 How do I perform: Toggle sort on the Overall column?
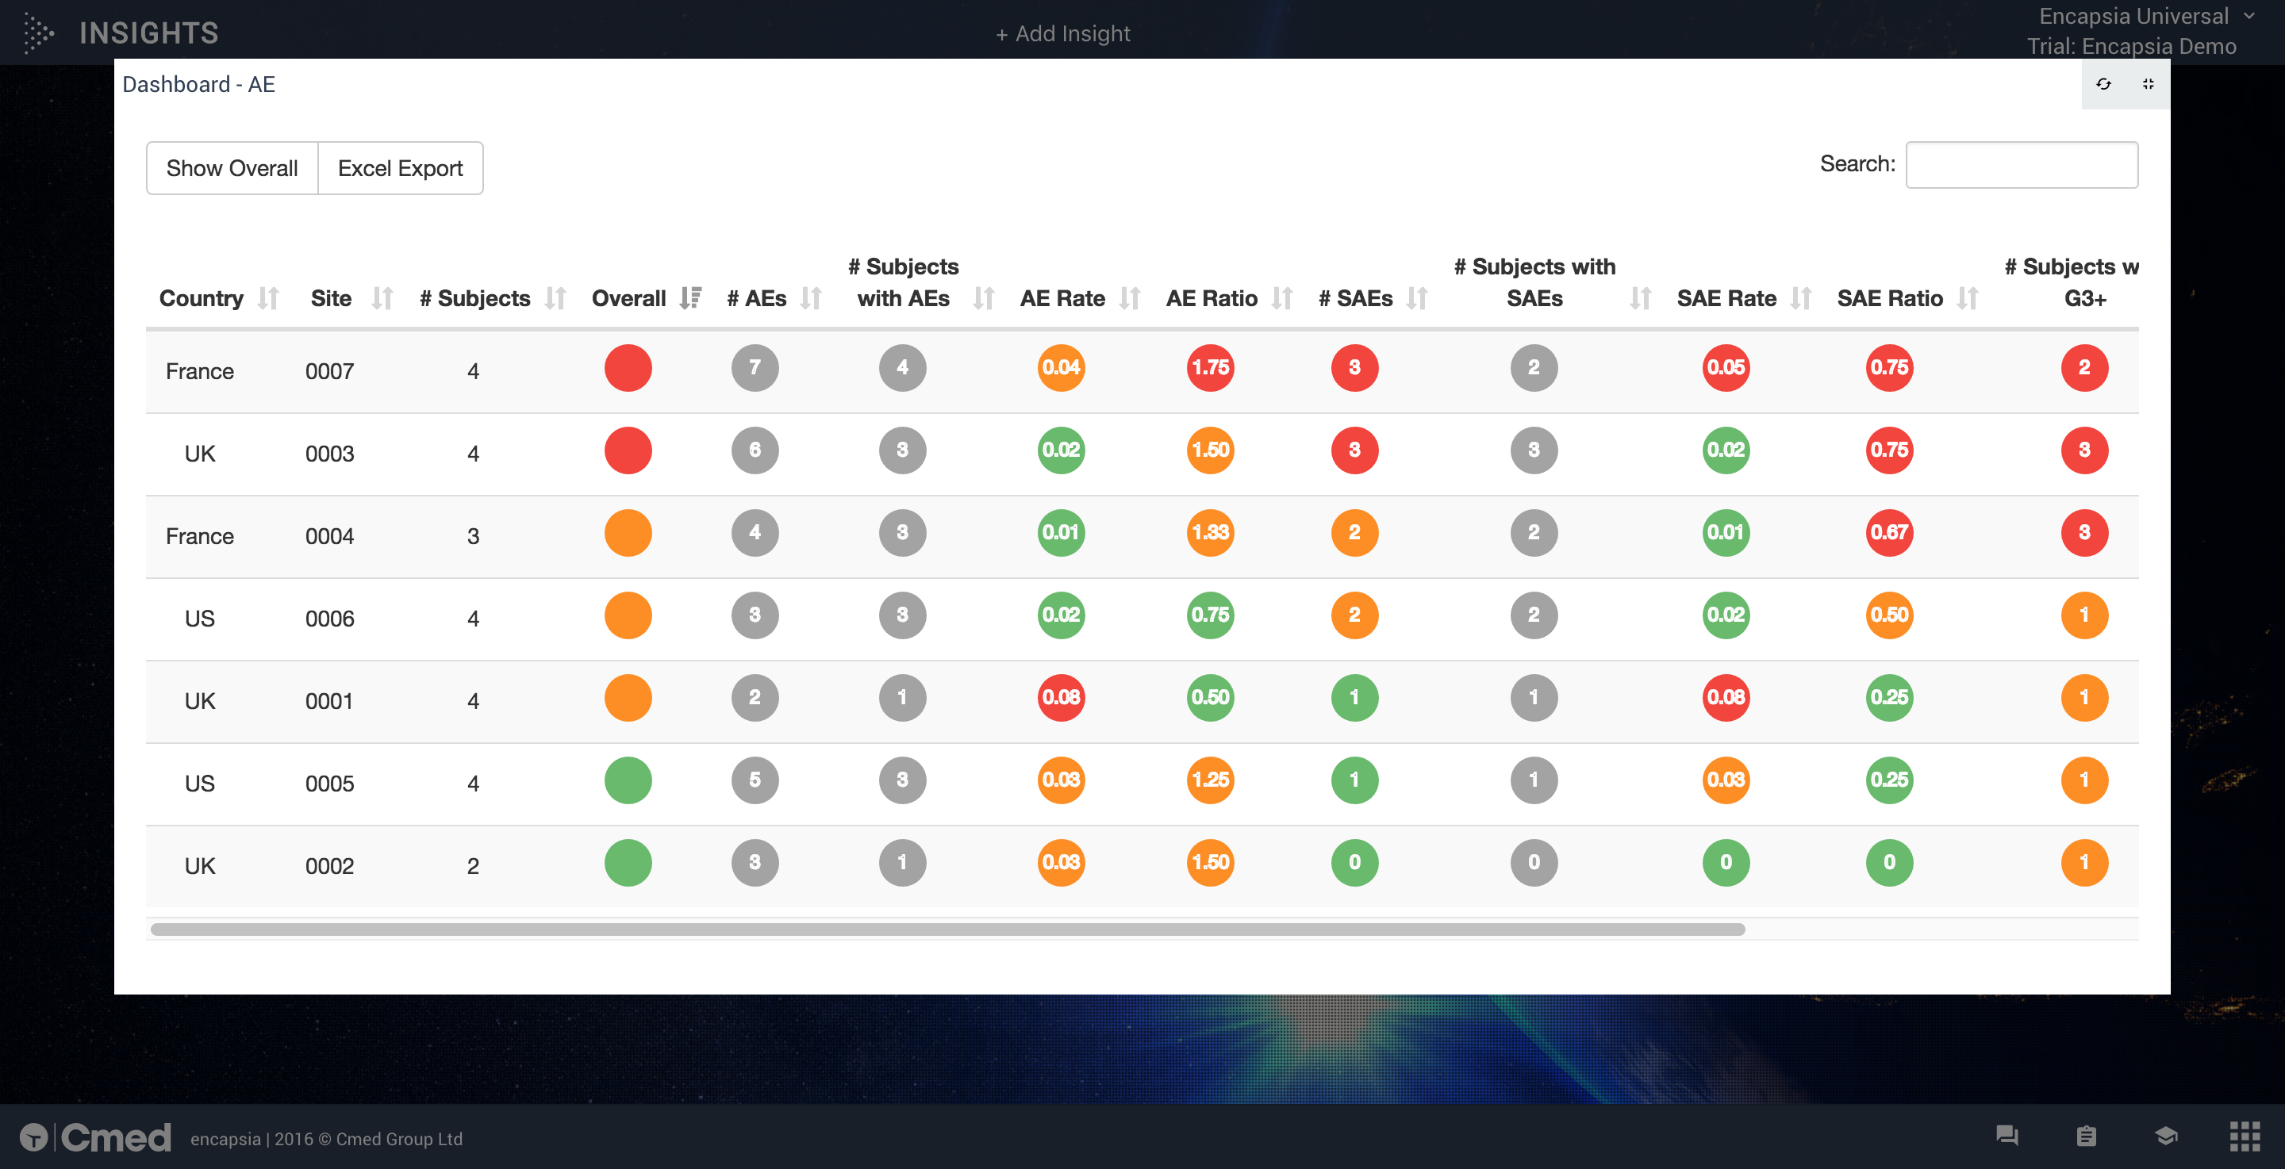(x=690, y=299)
